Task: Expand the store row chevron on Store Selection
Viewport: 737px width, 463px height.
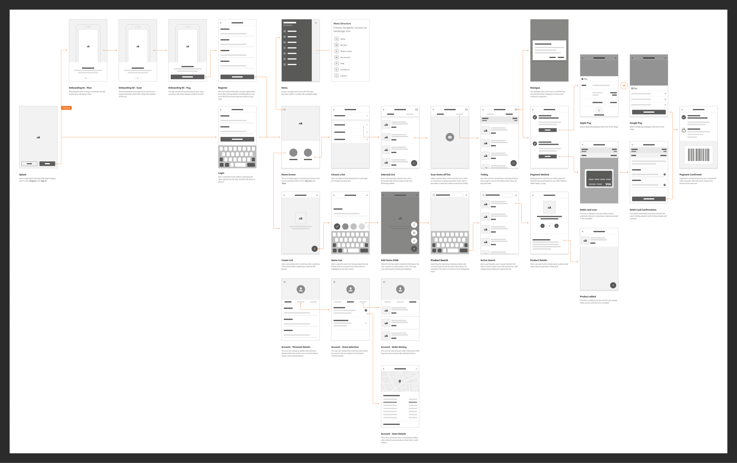Action: pyautogui.click(x=366, y=323)
